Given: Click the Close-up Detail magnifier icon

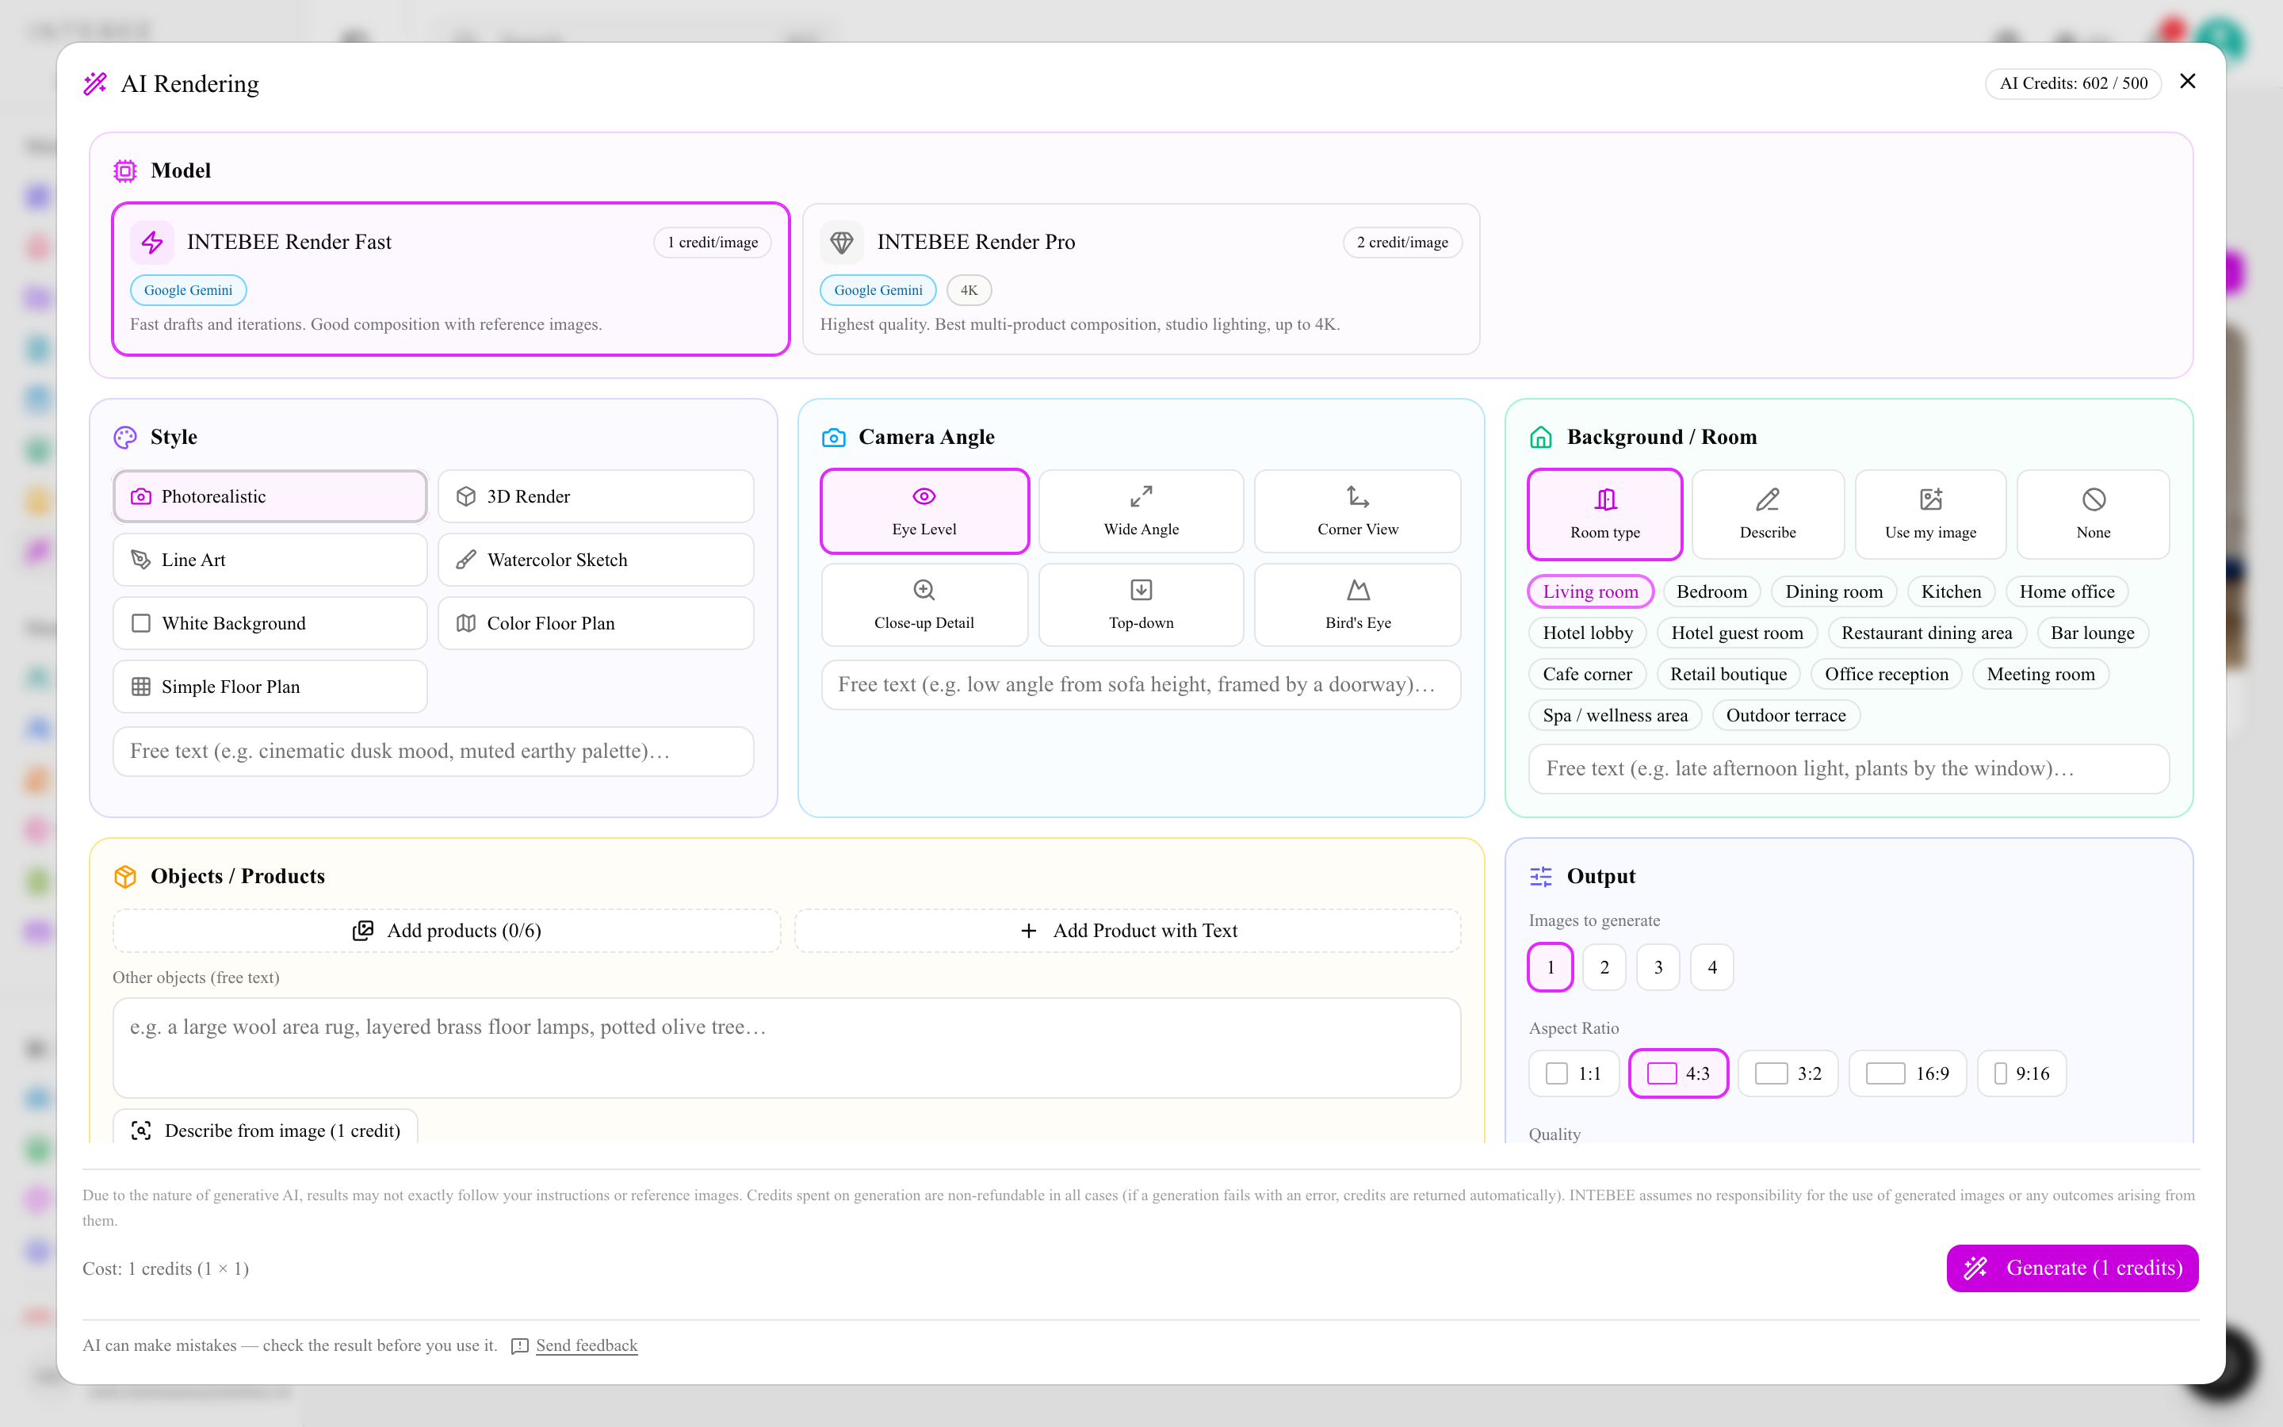Looking at the screenshot, I should point(924,590).
